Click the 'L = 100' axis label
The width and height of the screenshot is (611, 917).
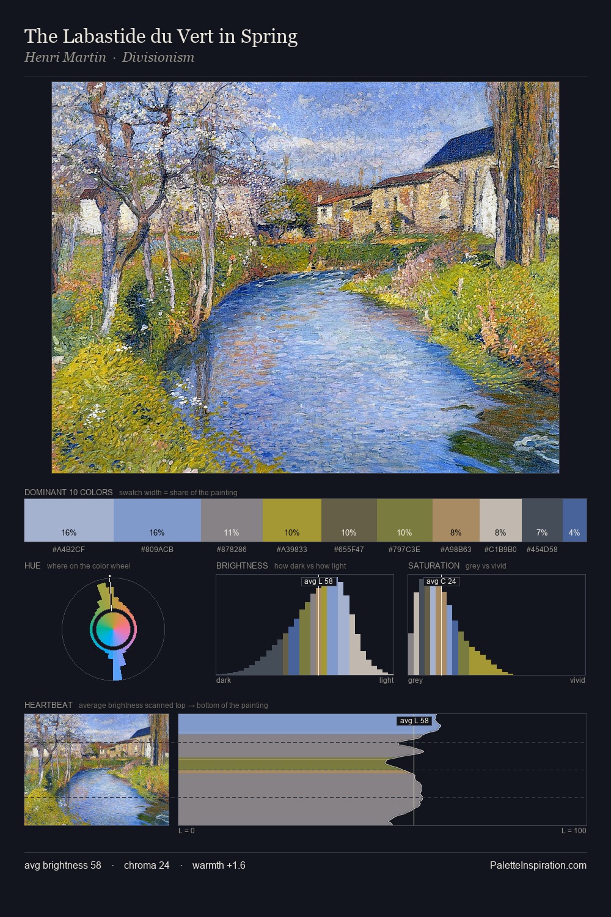pyautogui.click(x=574, y=831)
